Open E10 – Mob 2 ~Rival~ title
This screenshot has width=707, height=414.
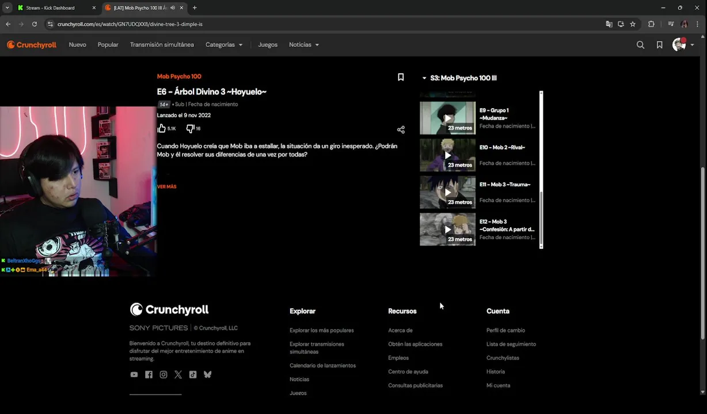coord(502,148)
